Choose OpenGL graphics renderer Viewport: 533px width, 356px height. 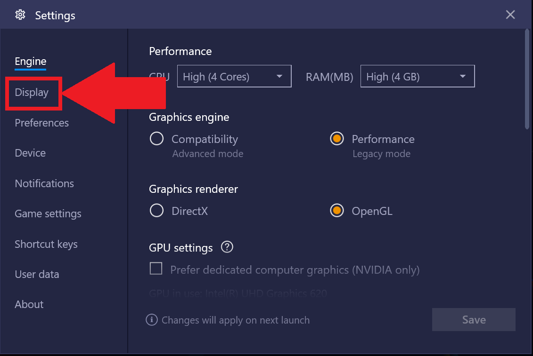coord(337,211)
